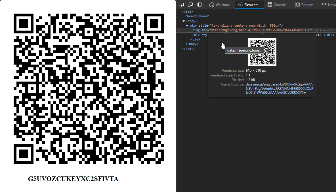Image resolution: width=336 pixels, height=192 pixels.
Task: Collapse the body element node
Action: click(184, 21)
